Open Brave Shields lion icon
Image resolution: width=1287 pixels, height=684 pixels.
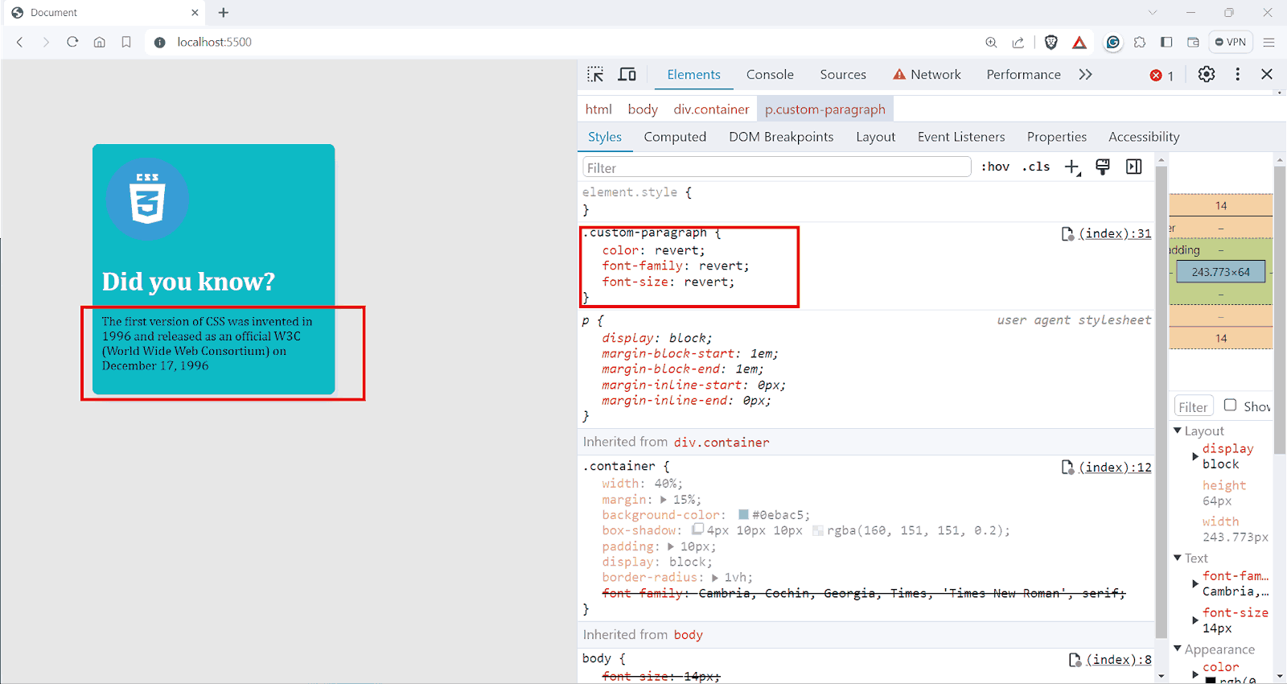(1051, 42)
